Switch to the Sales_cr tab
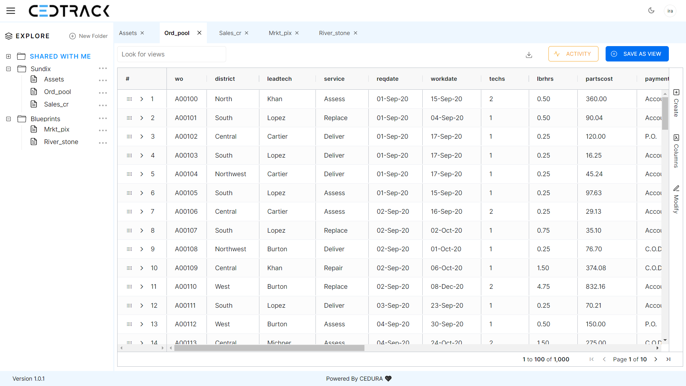The width and height of the screenshot is (686, 386). (230, 33)
